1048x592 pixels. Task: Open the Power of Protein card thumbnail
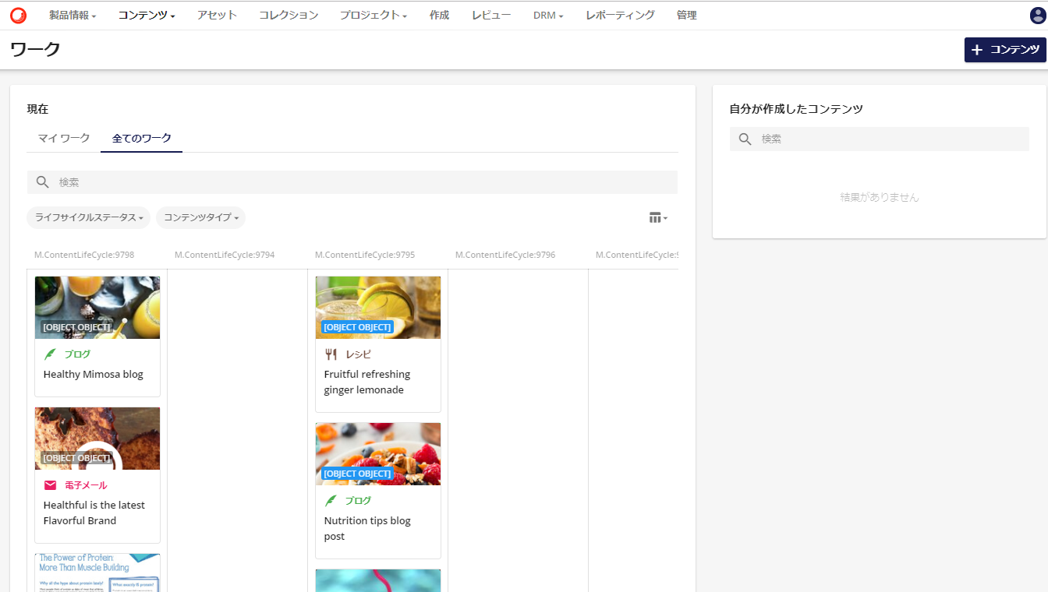pos(97,573)
